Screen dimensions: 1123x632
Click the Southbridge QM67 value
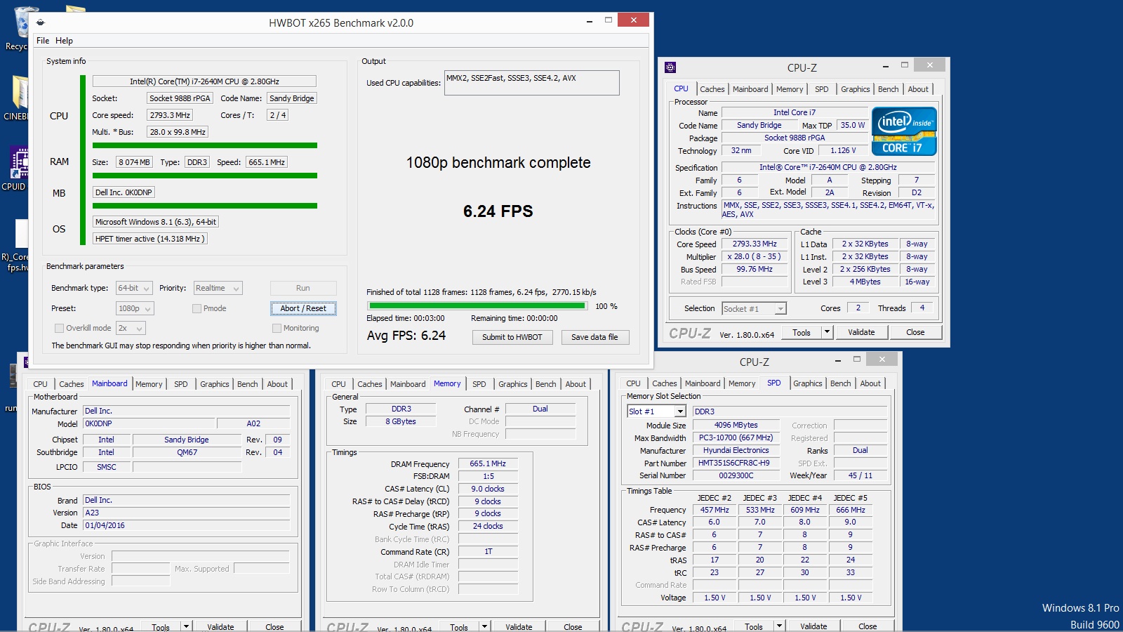187,452
